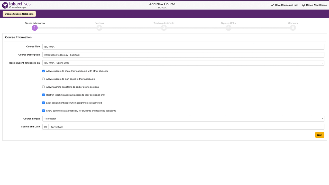Uncheck Allow students to share their notebooks
The width and height of the screenshot is (329, 185).
43,71
